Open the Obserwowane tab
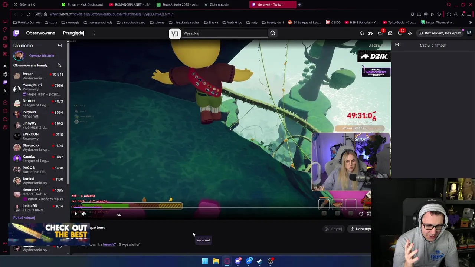Image resolution: width=475 pixels, height=267 pixels. (x=40, y=33)
